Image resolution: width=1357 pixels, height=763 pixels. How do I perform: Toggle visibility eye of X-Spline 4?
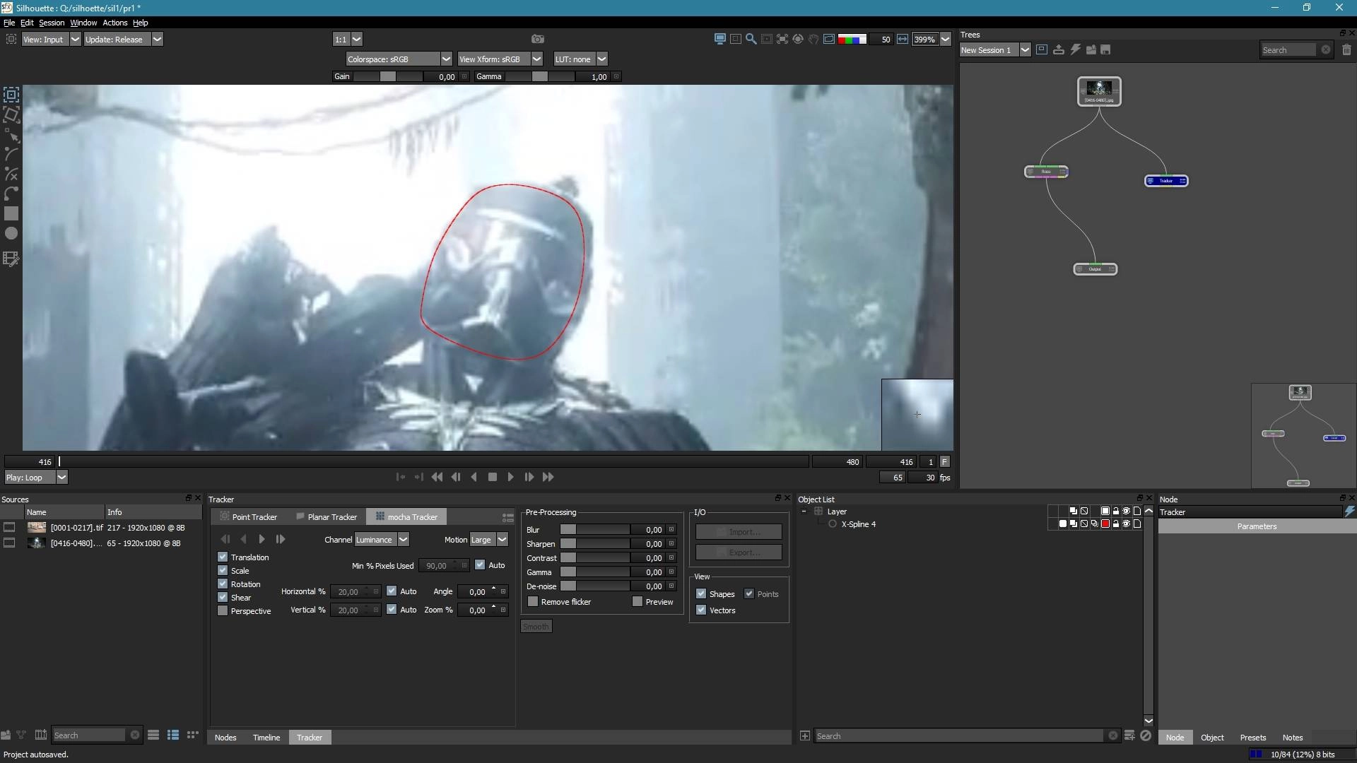click(1127, 524)
